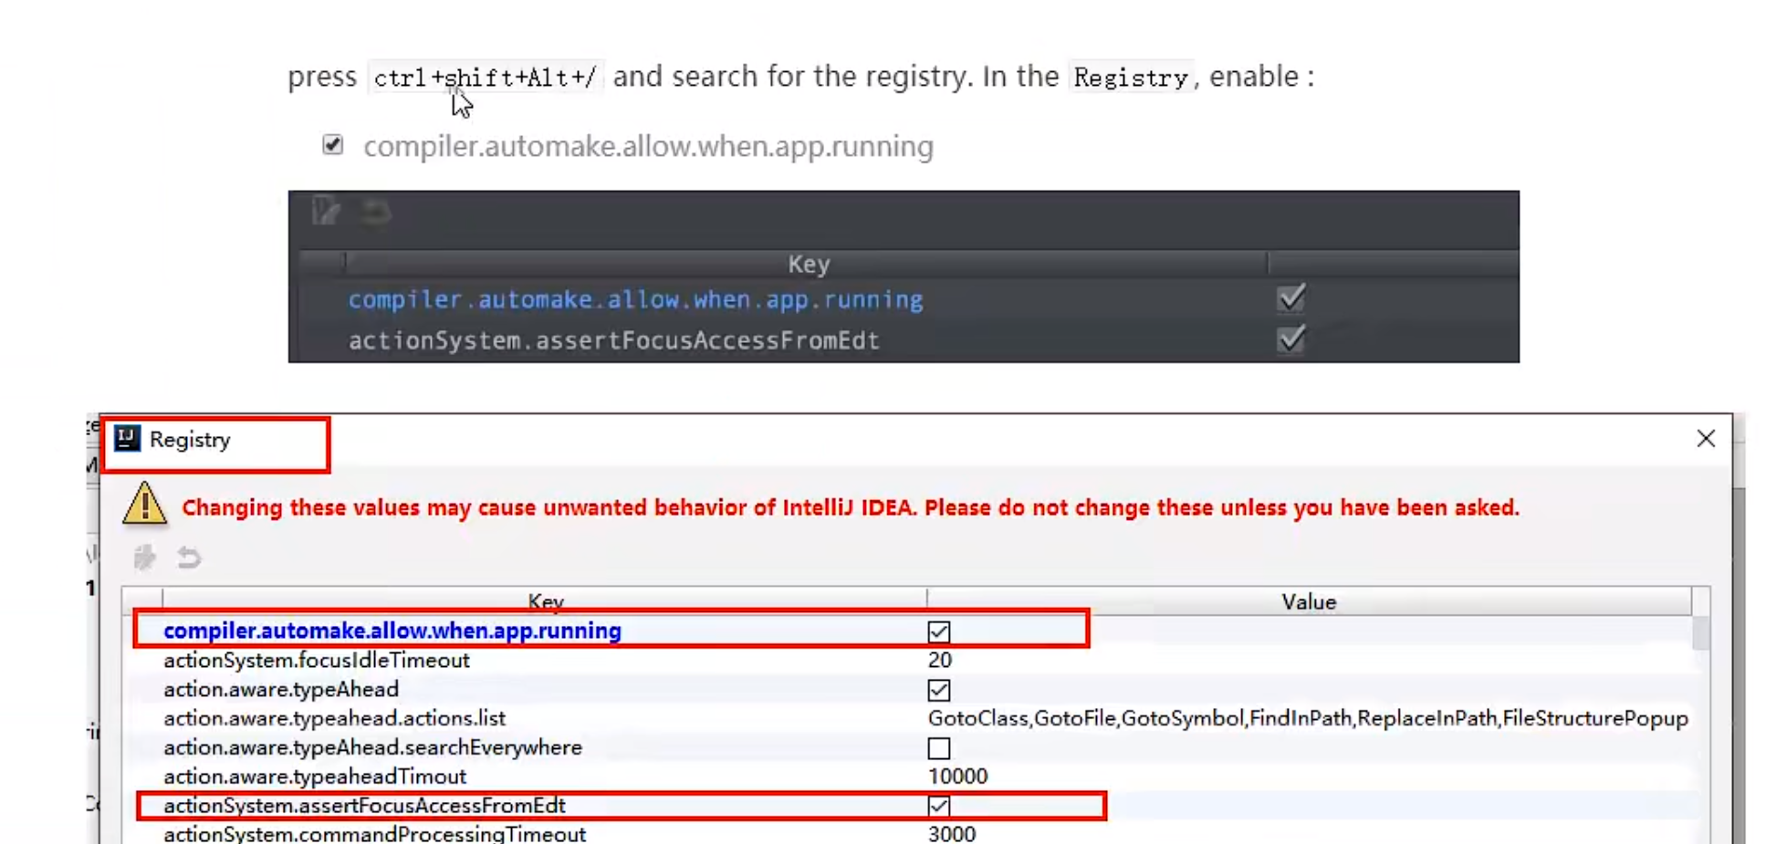Click the Key header in dark image
Viewport: 1776px width, 844px height.
click(x=808, y=264)
